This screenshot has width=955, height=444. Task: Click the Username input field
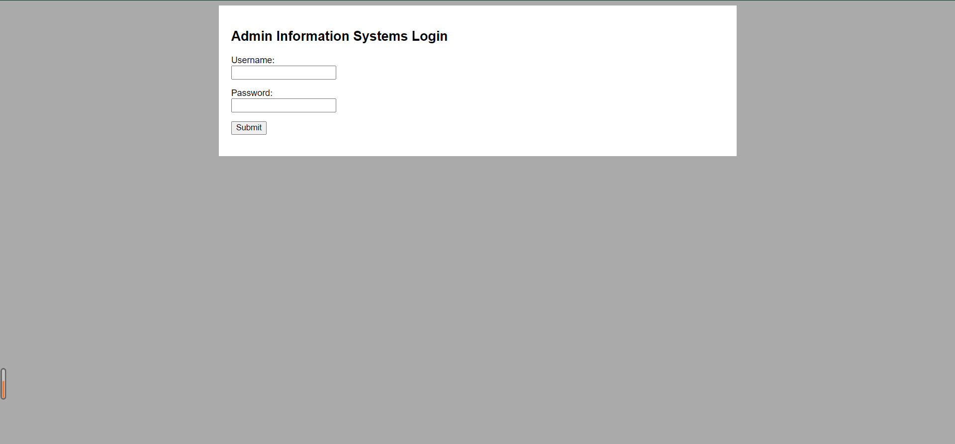tap(284, 73)
